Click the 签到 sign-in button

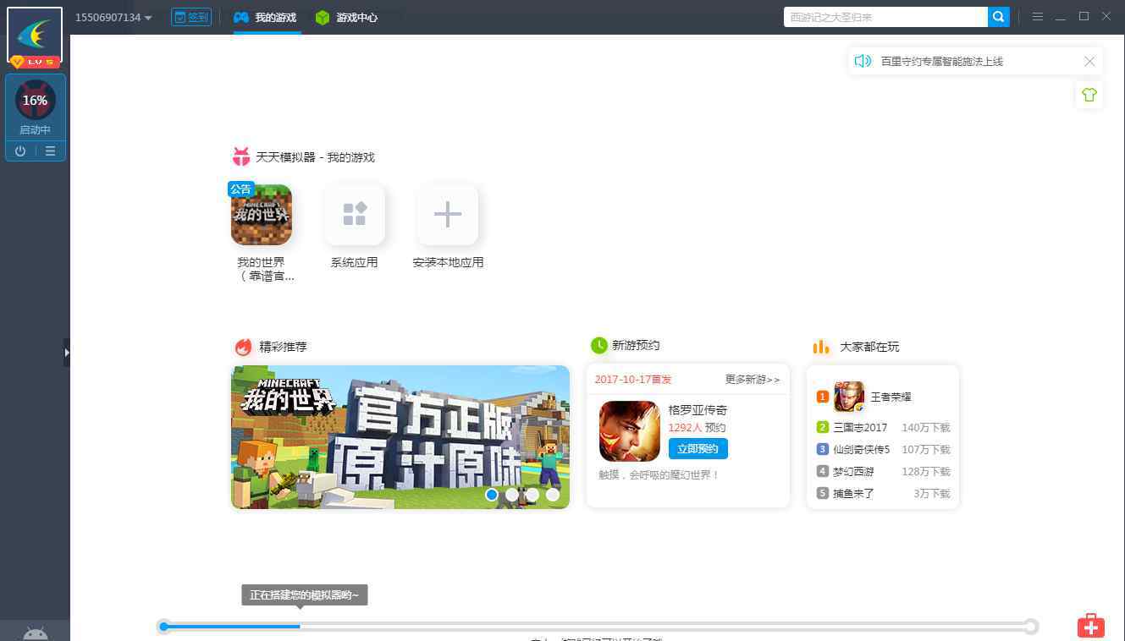pos(191,17)
